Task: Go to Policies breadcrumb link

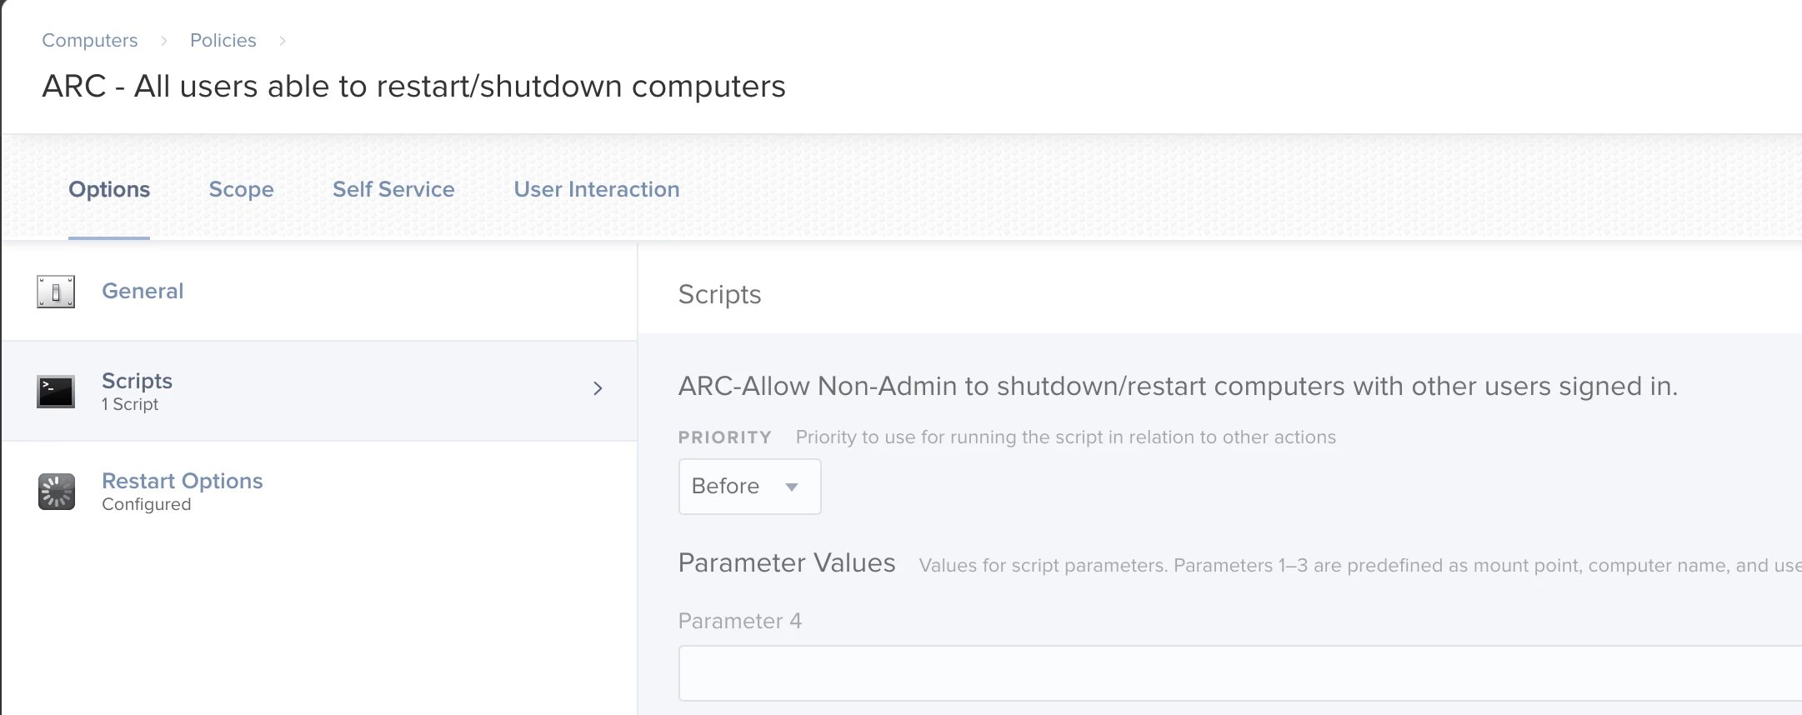Action: [223, 41]
